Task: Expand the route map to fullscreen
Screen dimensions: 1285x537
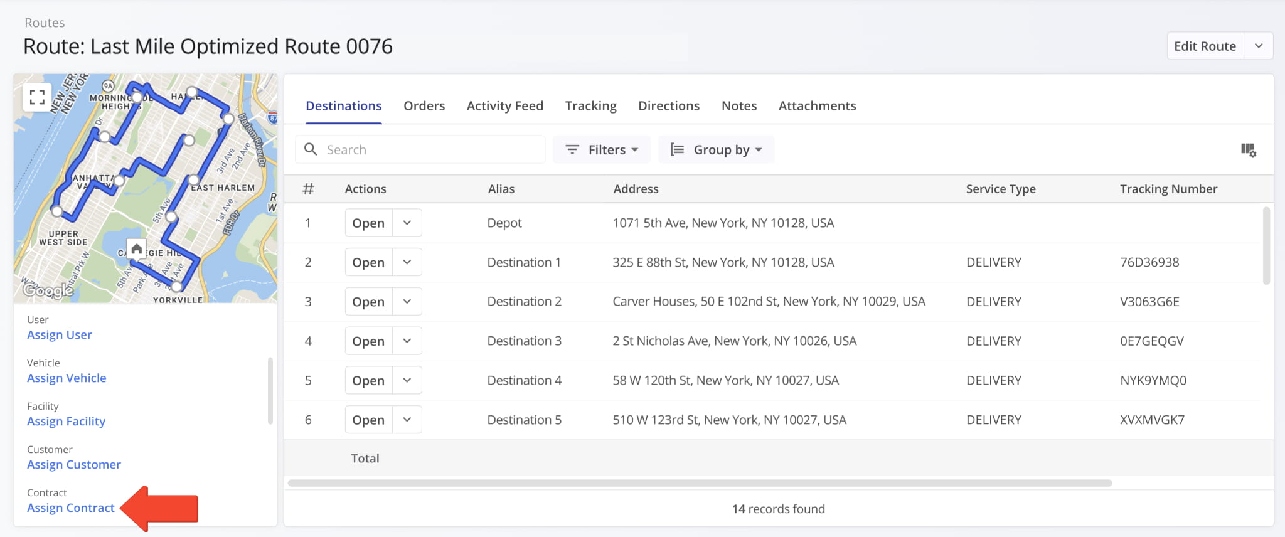Action: (x=37, y=97)
